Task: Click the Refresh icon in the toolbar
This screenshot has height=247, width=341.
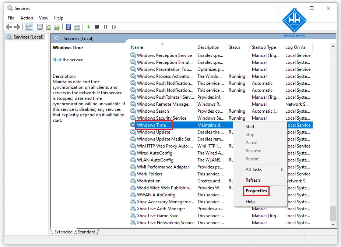Action: tap(48, 26)
